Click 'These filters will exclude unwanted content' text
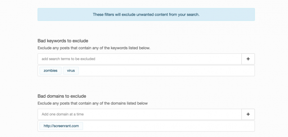288x137 pixels. [x=146, y=15]
